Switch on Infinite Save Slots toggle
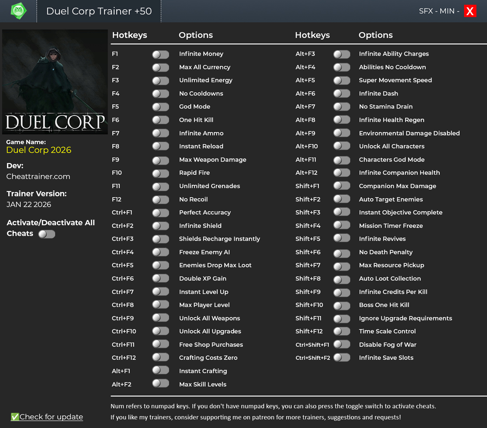 [342, 358]
